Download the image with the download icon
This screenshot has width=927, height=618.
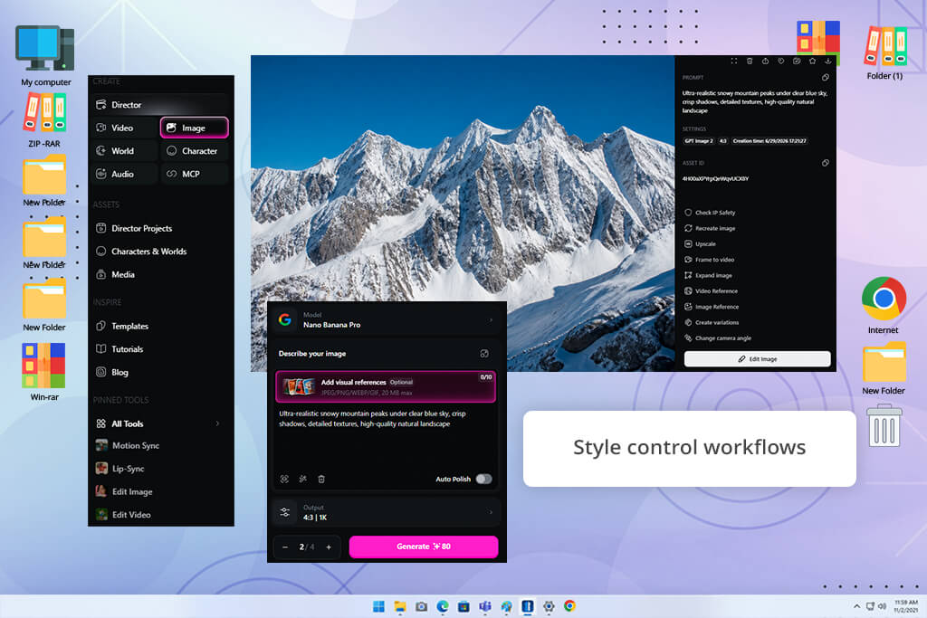pos(827,61)
